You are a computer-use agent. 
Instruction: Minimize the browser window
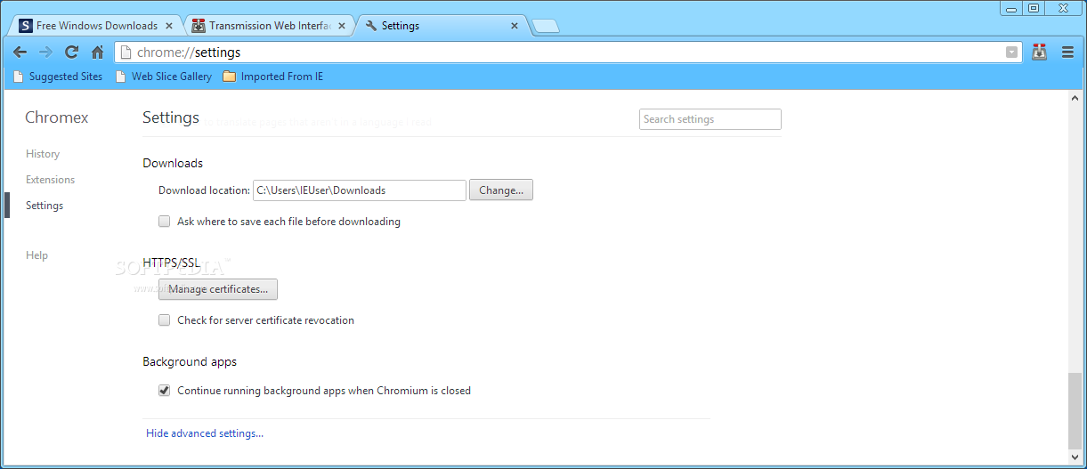1010,8
